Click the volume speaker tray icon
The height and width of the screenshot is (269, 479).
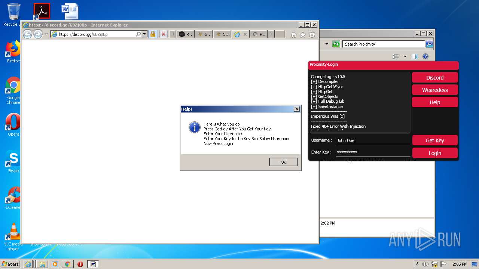[425, 264]
